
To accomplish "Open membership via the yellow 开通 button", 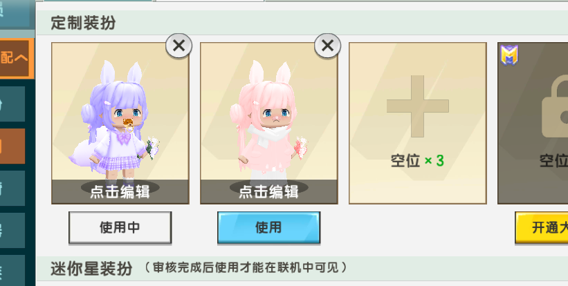I will [542, 227].
